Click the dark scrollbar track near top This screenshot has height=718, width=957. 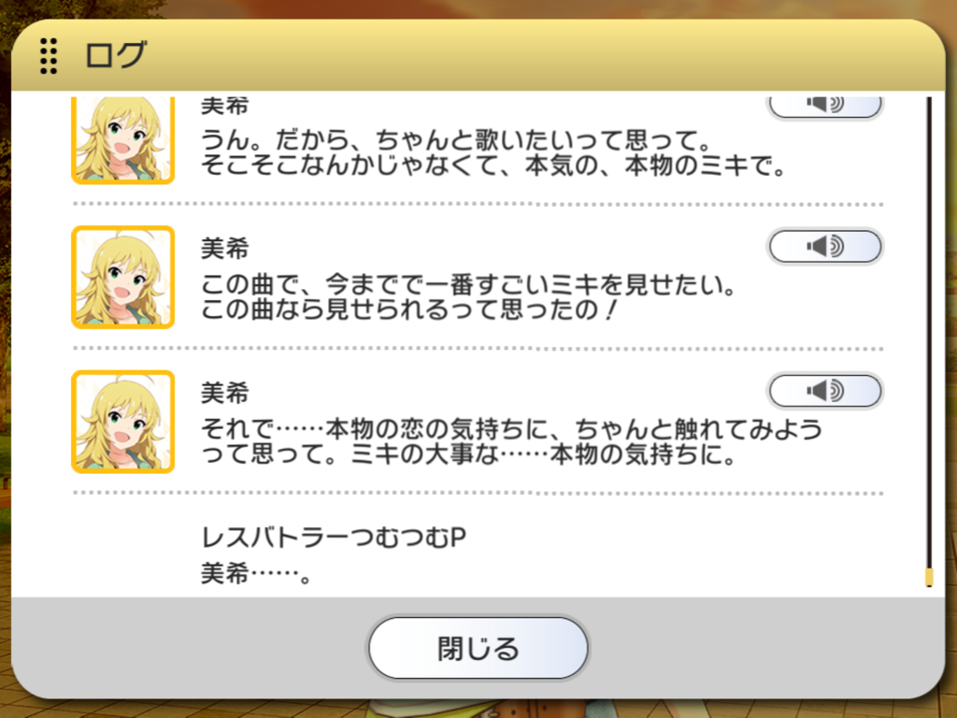pyautogui.click(x=929, y=183)
